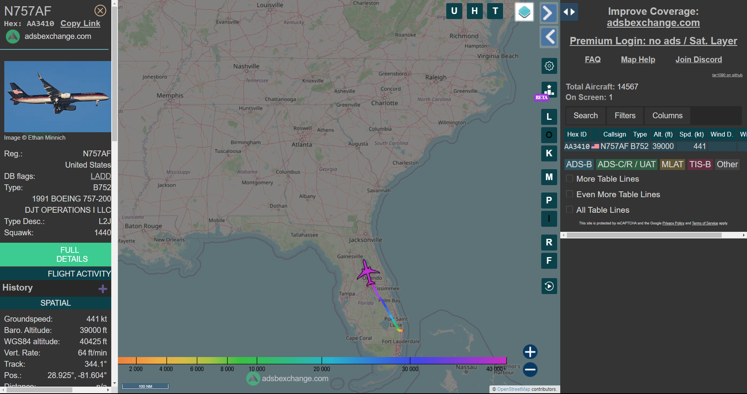Toggle the R map button
This screenshot has height=394, width=747.
click(x=549, y=242)
